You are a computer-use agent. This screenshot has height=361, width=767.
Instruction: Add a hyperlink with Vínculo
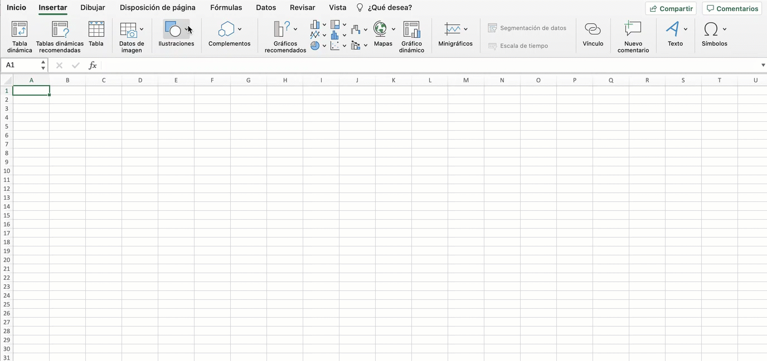[x=593, y=35]
